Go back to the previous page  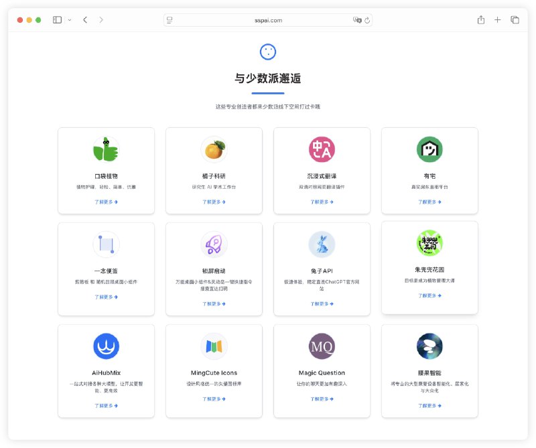pos(85,20)
